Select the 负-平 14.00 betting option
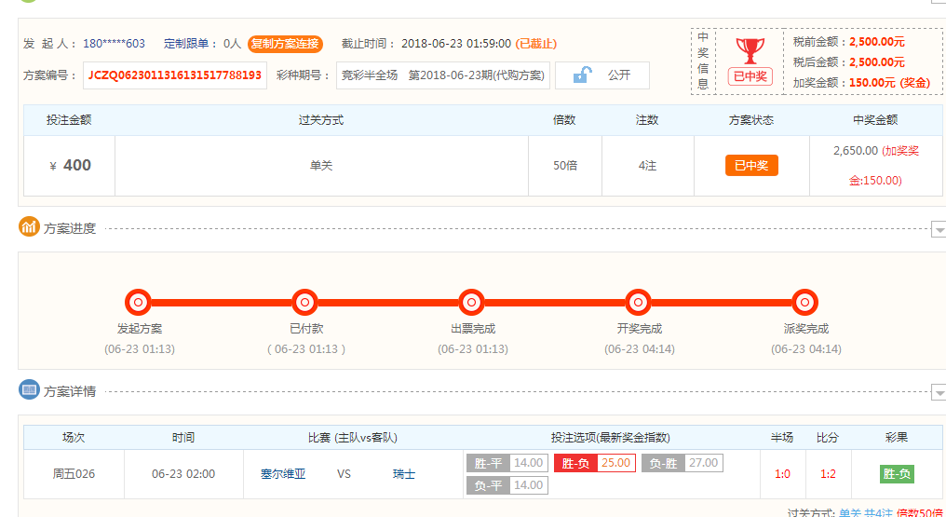Image resolution: width=946 pixels, height=517 pixels. 506,485
